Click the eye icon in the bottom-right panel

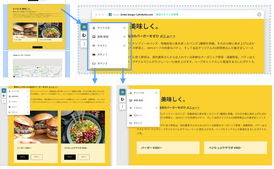coord(123,92)
